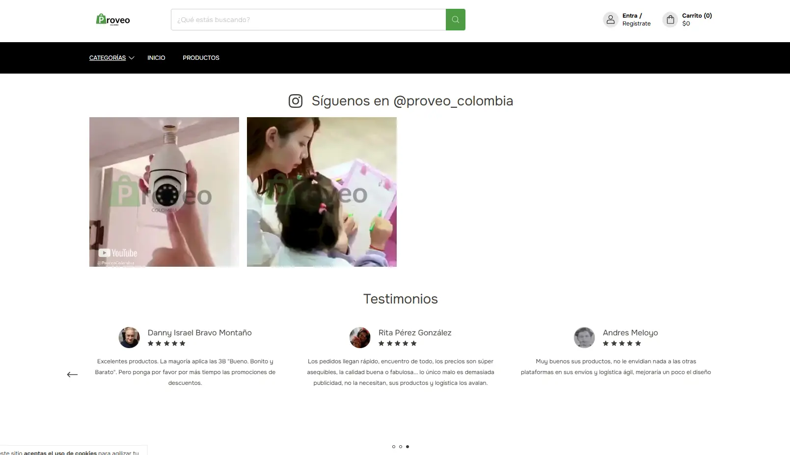Click Andres Meloyo's avatar

pyautogui.click(x=584, y=337)
